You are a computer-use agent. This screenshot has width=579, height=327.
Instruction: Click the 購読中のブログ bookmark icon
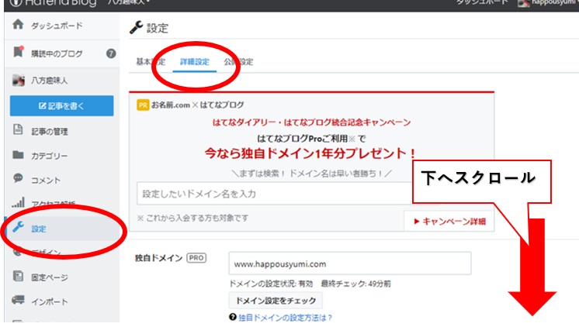pos(18,52)
